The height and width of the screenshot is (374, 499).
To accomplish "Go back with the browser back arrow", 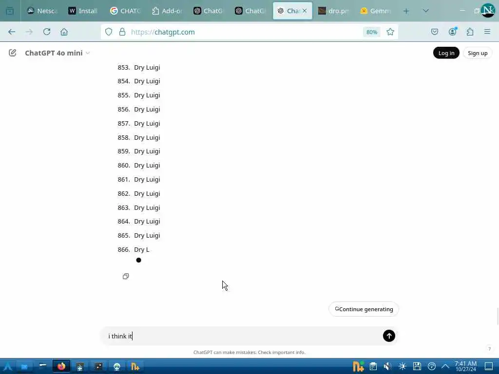I will pos(12,32).
